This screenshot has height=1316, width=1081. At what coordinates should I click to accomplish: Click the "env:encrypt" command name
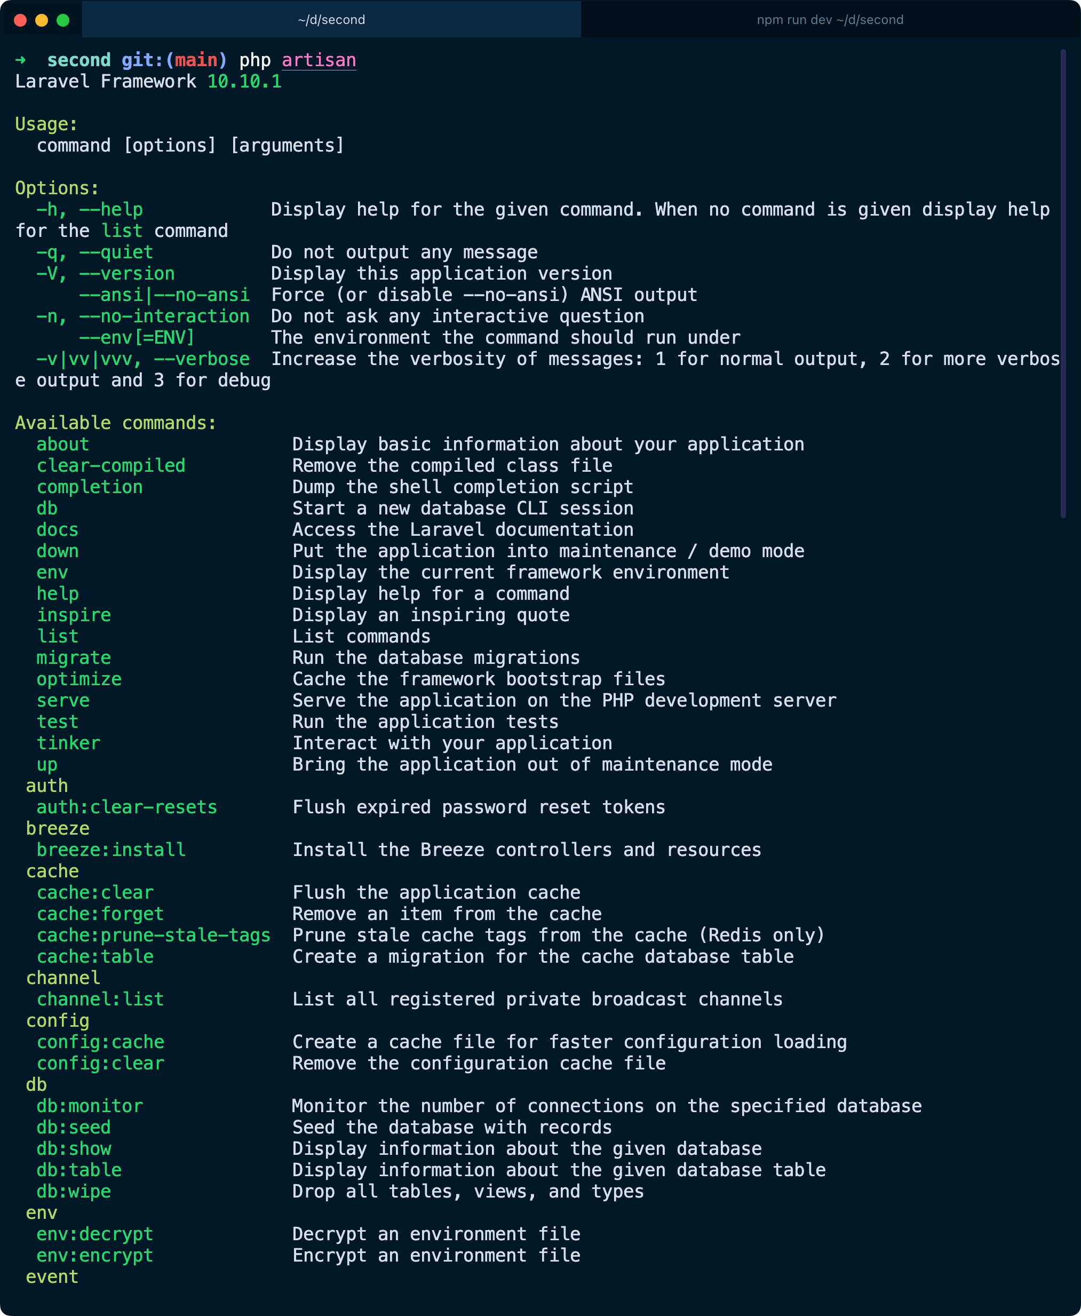click(x=94, y=1256)
